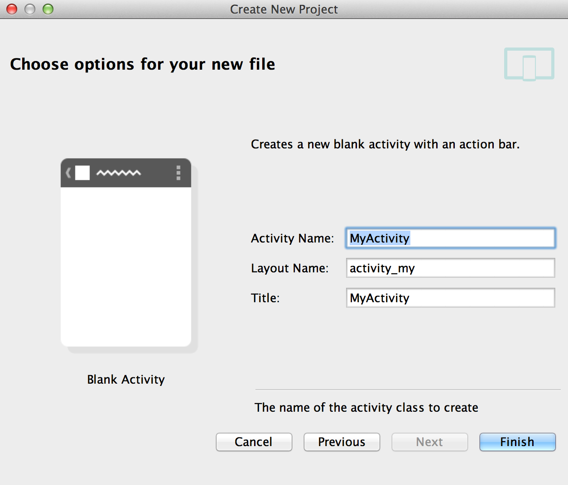
Task: Click the phone and tablet form-factor icon
Action: pyautogui.click(x=529, y=64)
